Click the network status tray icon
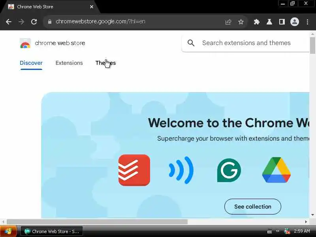Image resolution: width=316 pixels, height=237 pixels. (x=287, y=231)
